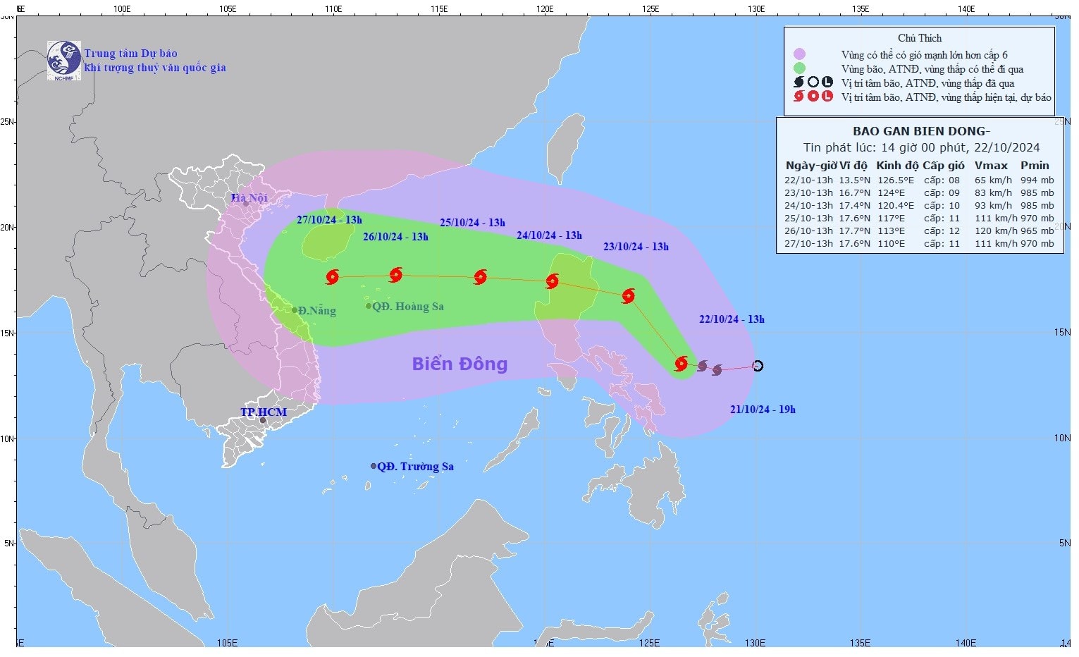Click the black past-position symbols in legend

813,82
